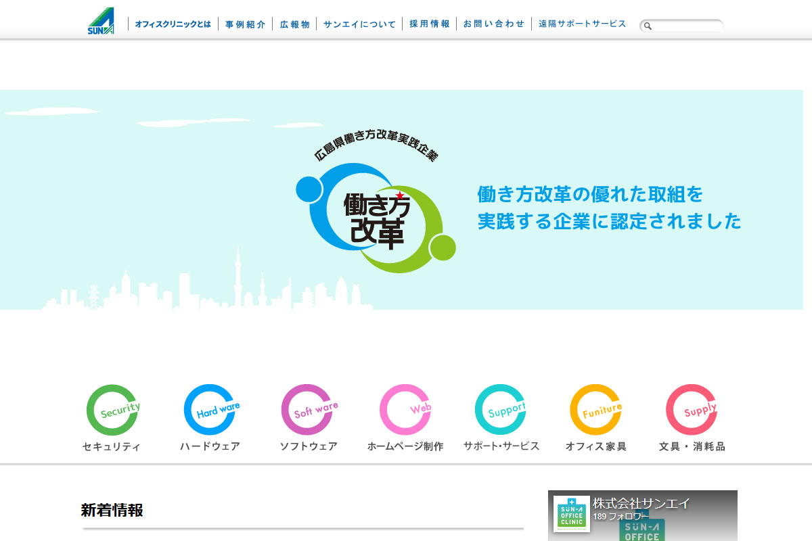Open オフィスクリニックとは menu item
This screenshot has width=812, height=541.
pos(173,24)
